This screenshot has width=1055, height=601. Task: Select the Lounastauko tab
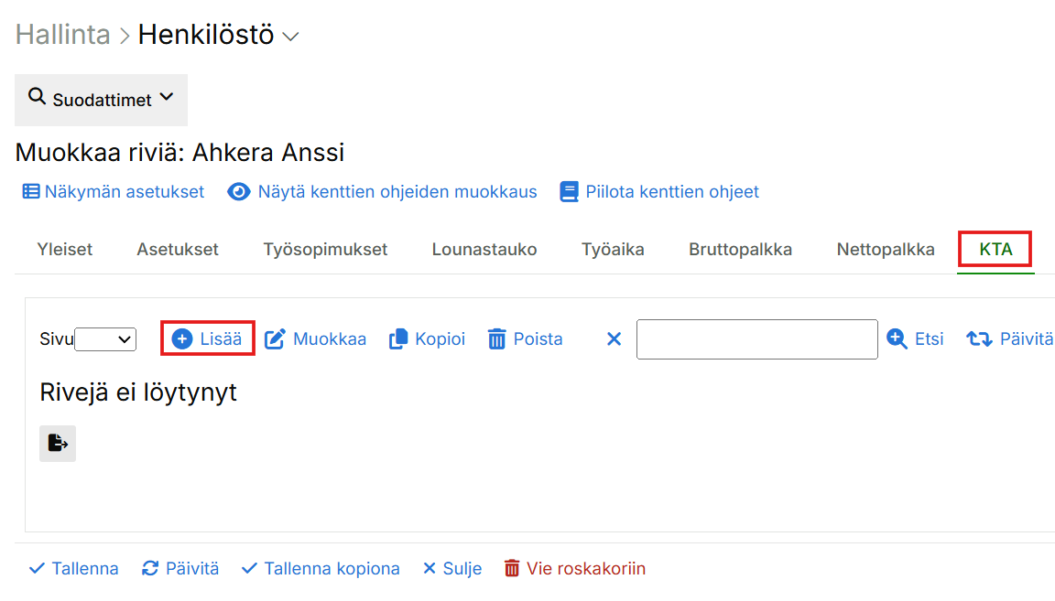click(x=484, y=250)
